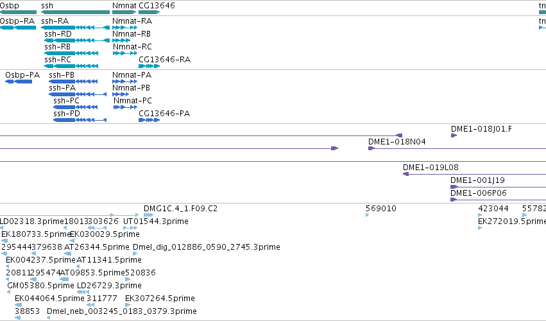Screen dimensions: 546x321
Task: Click the DMG1C.4_1.F09.C2 EST label
Action: 180,209
